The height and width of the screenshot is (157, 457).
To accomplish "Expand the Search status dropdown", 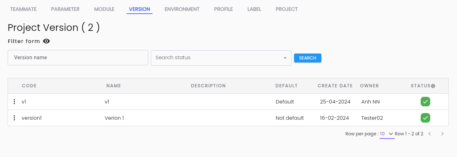I will tap(221, 58).
